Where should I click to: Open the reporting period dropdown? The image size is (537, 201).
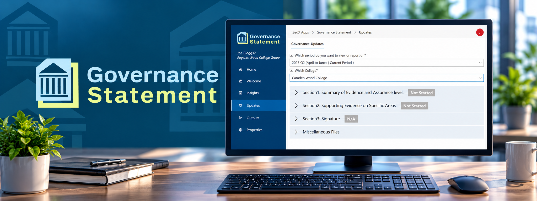[386, 63]
